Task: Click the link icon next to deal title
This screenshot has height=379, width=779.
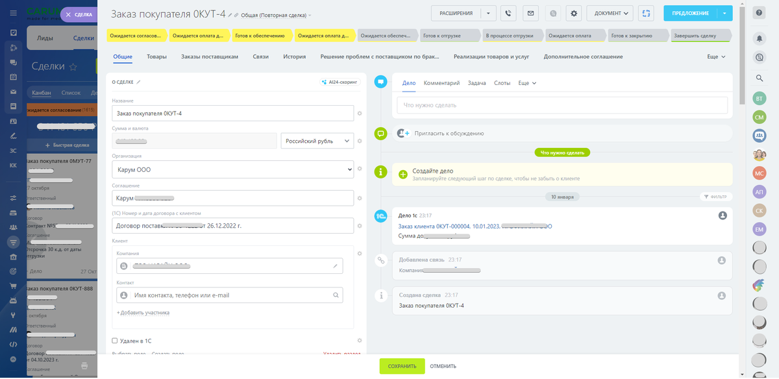Action: [236, 15]
